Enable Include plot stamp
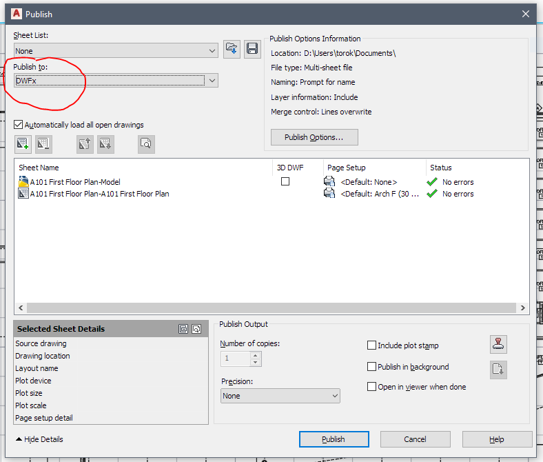 pos(371,345)
